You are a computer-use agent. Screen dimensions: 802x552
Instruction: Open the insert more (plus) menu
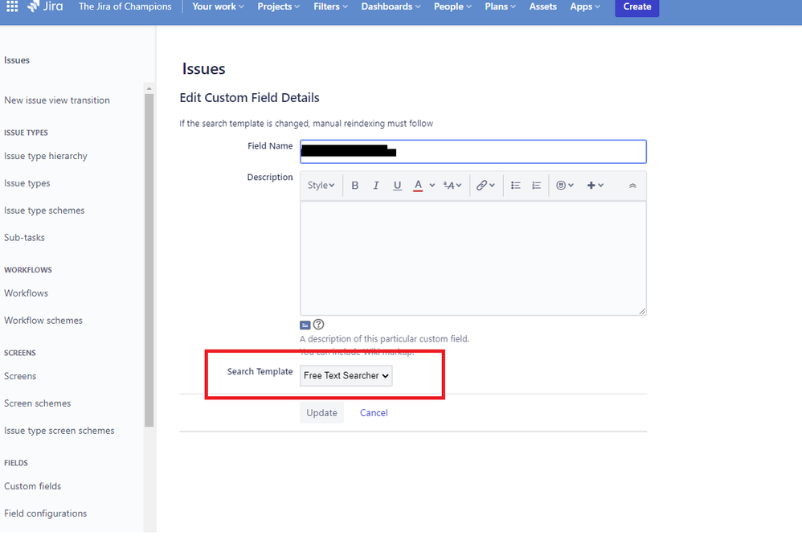595,185
